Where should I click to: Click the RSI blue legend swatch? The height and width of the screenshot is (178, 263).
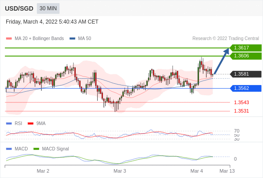pyautogui.click(x=9, y=124)
